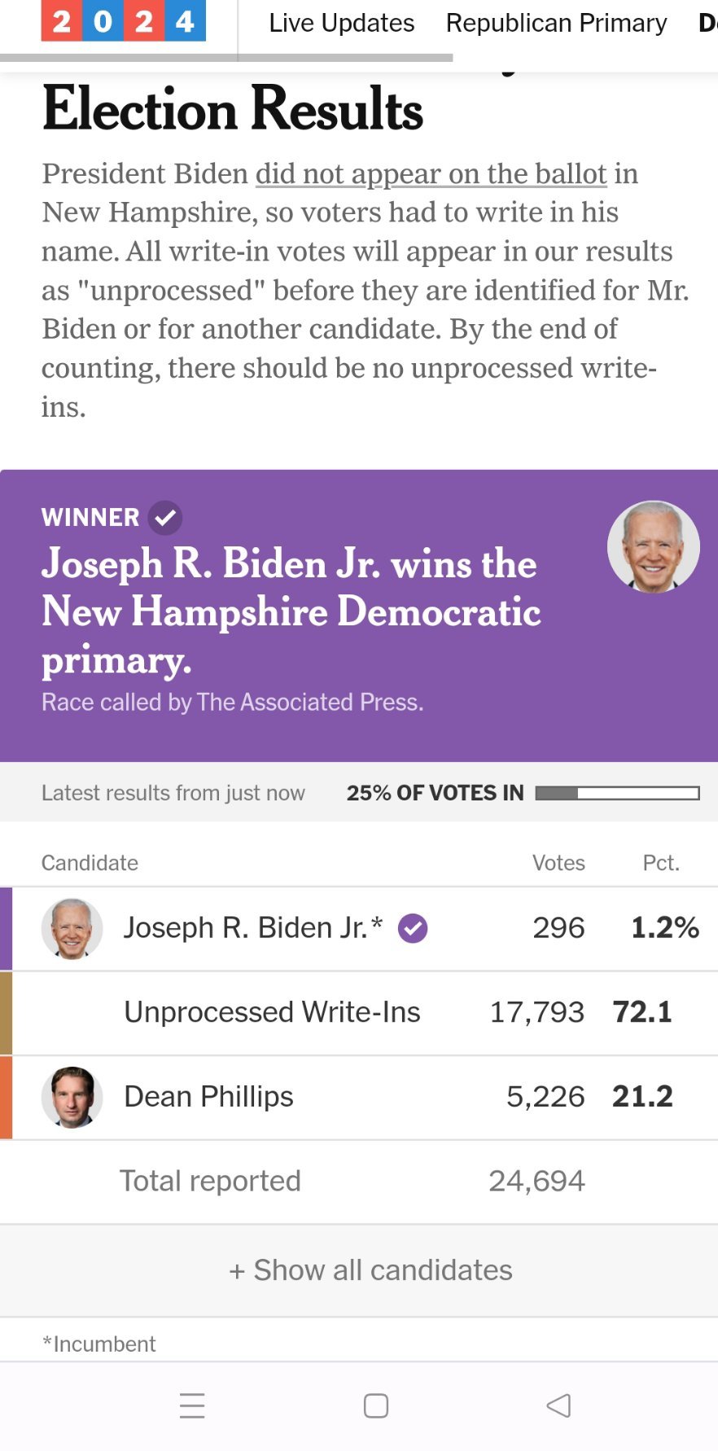Tap the 2024 election logo

123,20
